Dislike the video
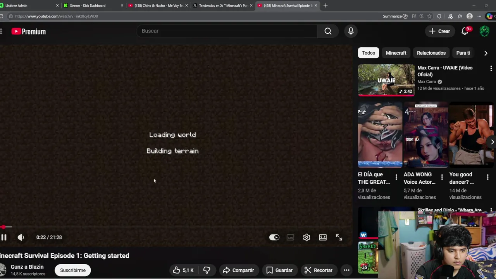This screenshot has height=279, width=496. [x=207, y=270]
